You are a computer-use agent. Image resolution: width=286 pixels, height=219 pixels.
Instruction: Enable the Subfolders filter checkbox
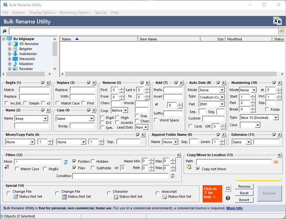[93, 168]
